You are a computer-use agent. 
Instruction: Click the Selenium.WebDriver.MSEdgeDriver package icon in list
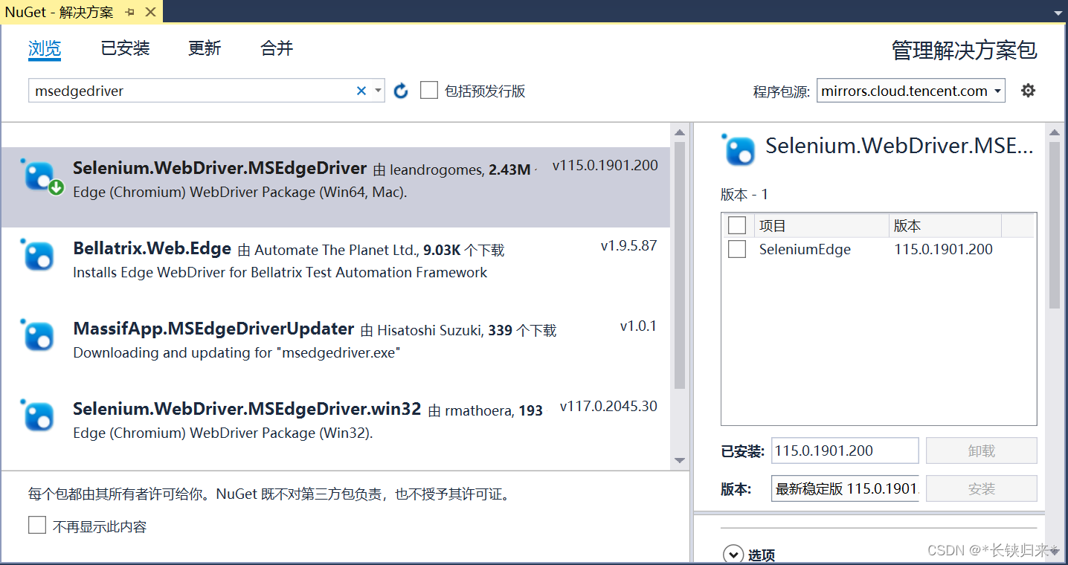point(41,177)
